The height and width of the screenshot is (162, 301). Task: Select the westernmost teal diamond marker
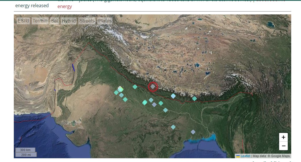point(116,93)
